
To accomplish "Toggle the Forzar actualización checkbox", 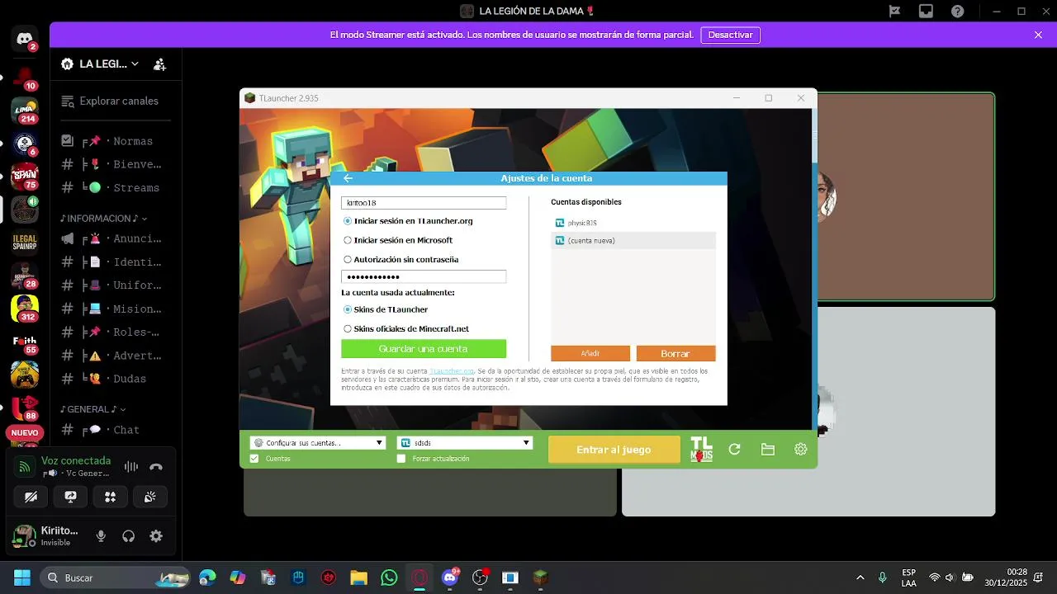I will (x=401, y=459).
